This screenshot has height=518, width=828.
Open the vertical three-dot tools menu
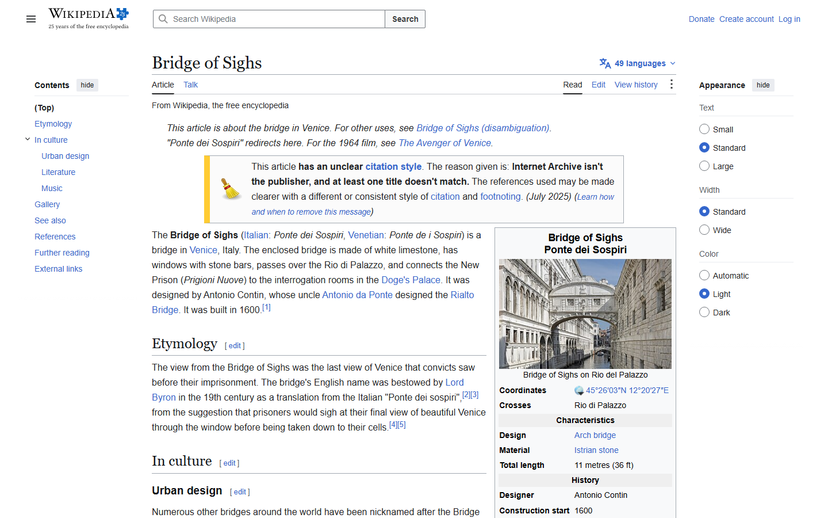point(671,85)
